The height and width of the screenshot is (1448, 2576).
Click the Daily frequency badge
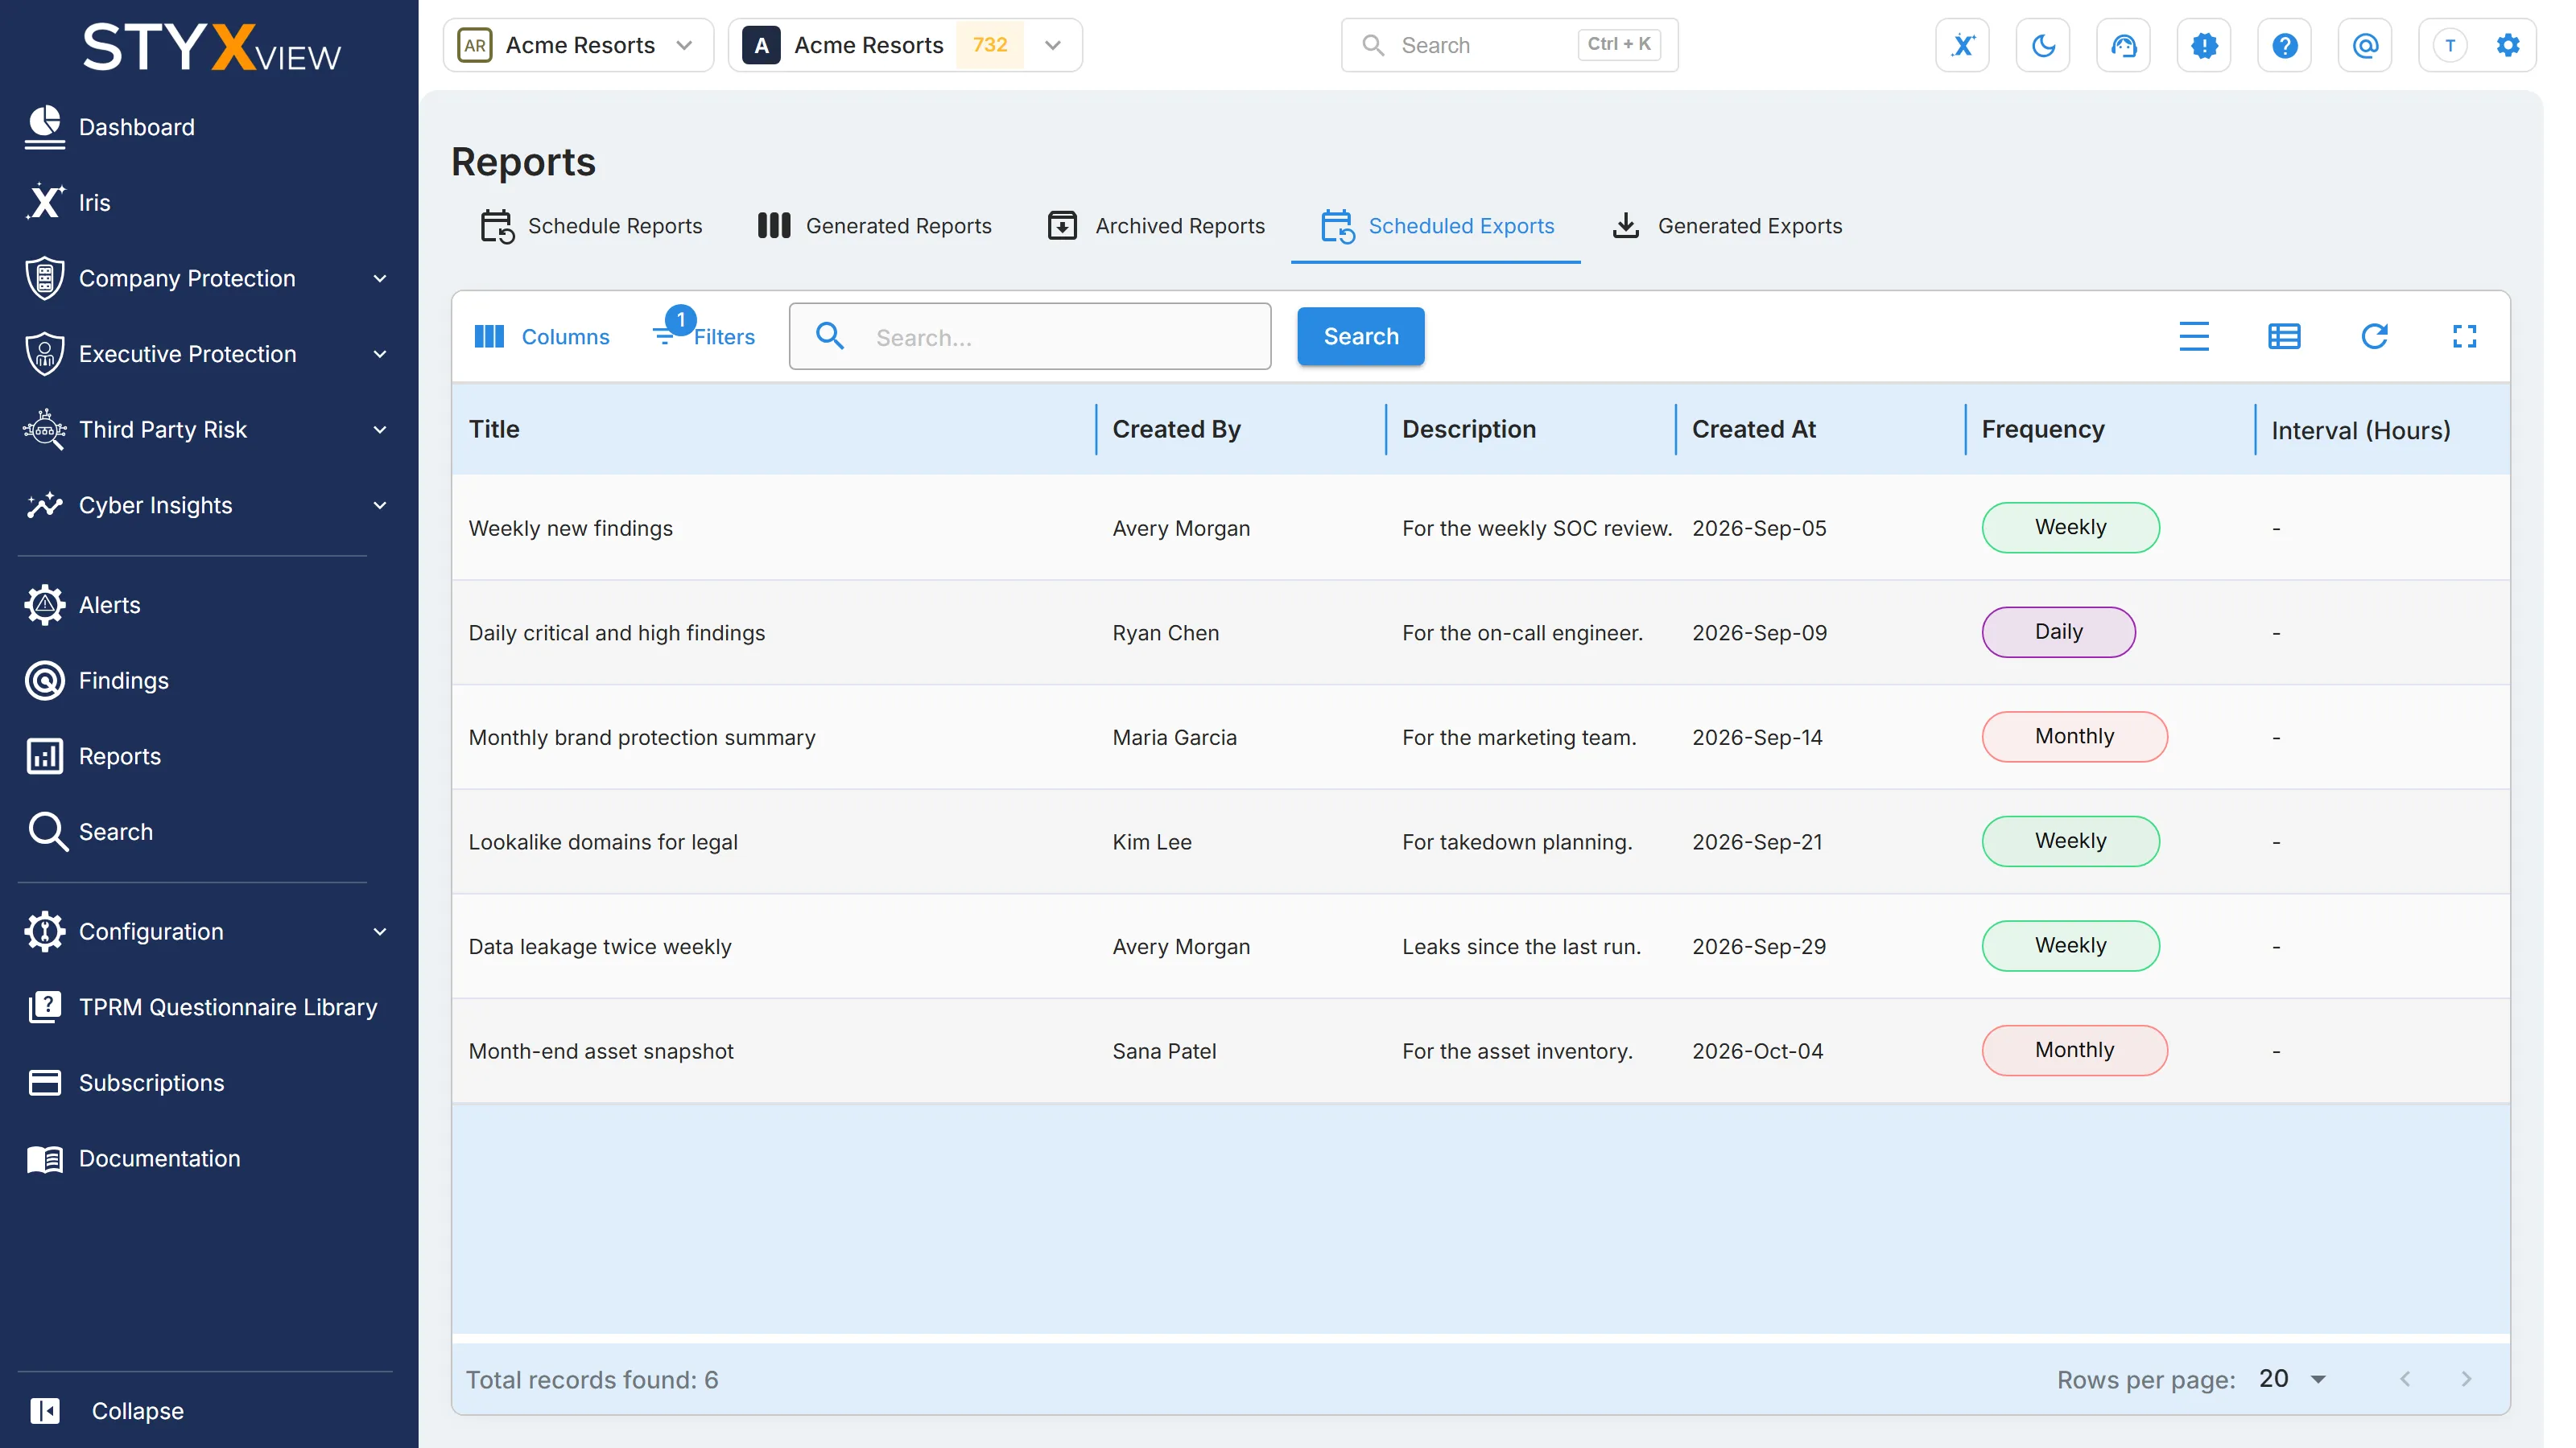2058,631
